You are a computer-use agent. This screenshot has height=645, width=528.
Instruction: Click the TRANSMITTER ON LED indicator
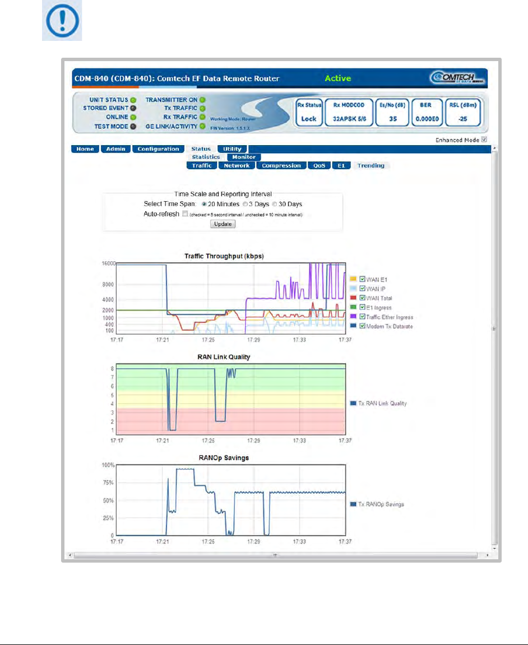(x=202, y=100)
